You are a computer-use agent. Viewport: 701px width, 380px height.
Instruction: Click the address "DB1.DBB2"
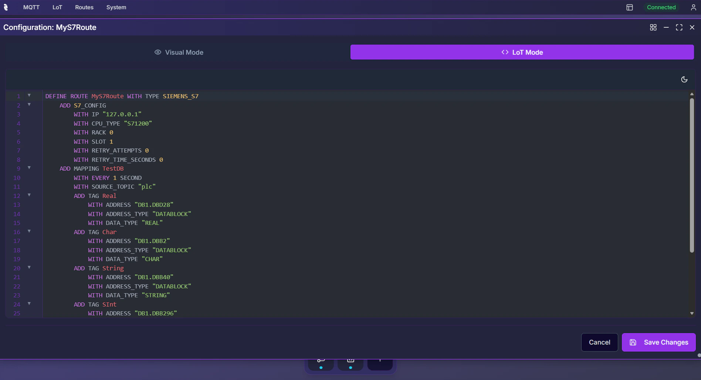[x=152, y=241]
